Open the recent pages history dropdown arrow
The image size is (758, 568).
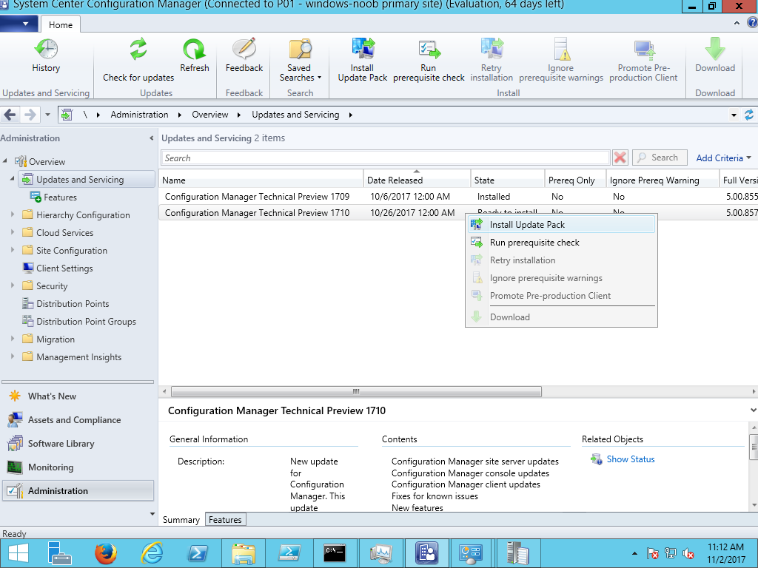pos(47,115)
